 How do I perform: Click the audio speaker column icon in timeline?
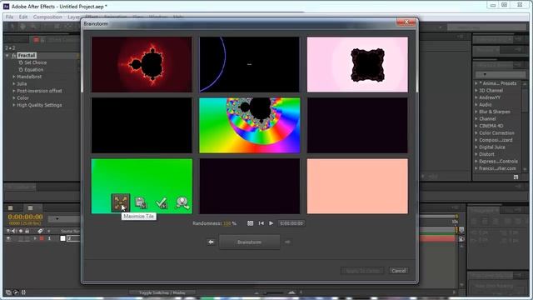pyautogui.click(x=14, y=232)
